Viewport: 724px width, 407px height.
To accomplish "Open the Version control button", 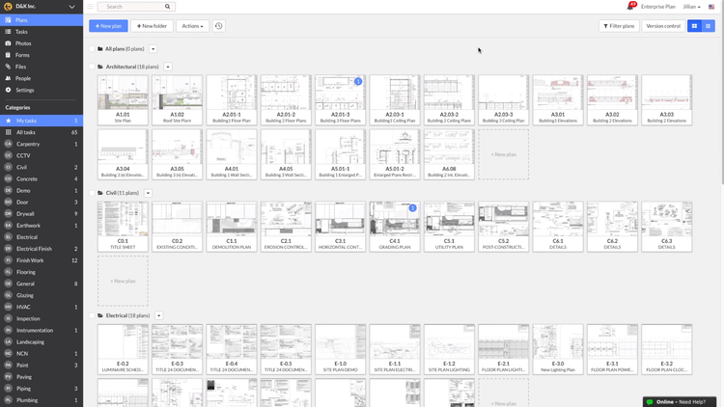I will tap(663, 26).
